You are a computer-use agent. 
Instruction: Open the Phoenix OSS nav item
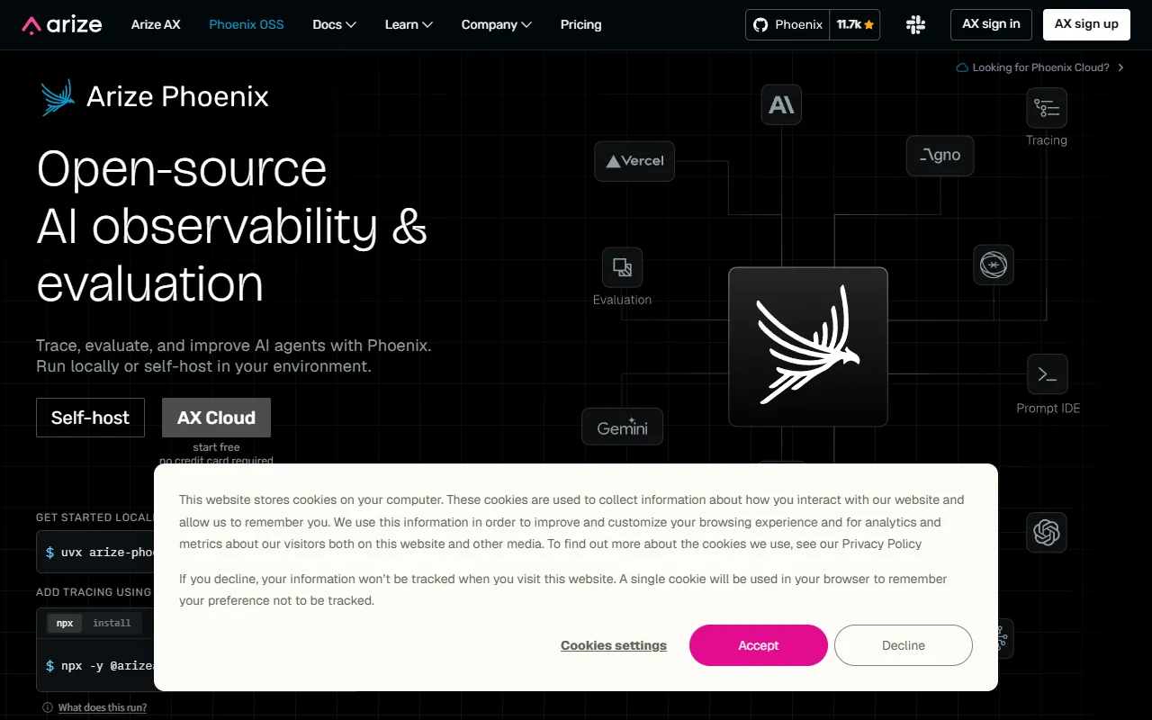click(x=247, y=24)
